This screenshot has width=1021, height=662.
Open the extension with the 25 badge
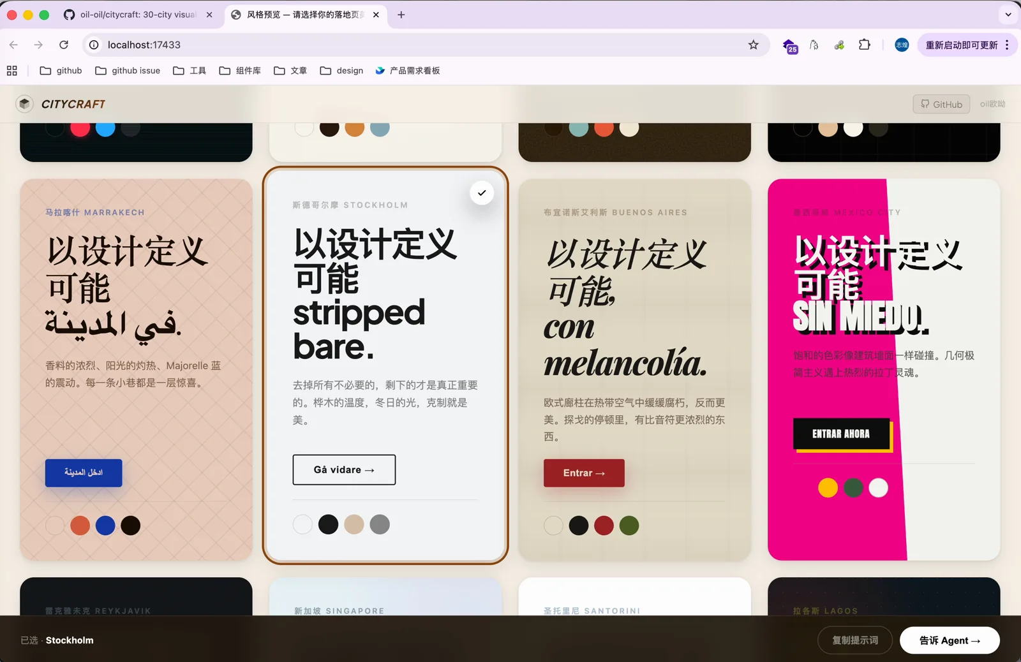[x=790, y=46]
